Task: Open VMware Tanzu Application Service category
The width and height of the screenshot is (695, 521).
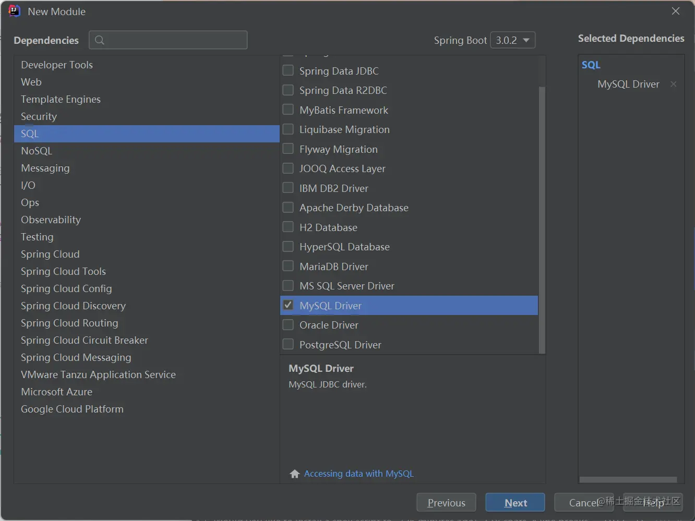Action: coord(147,374)
